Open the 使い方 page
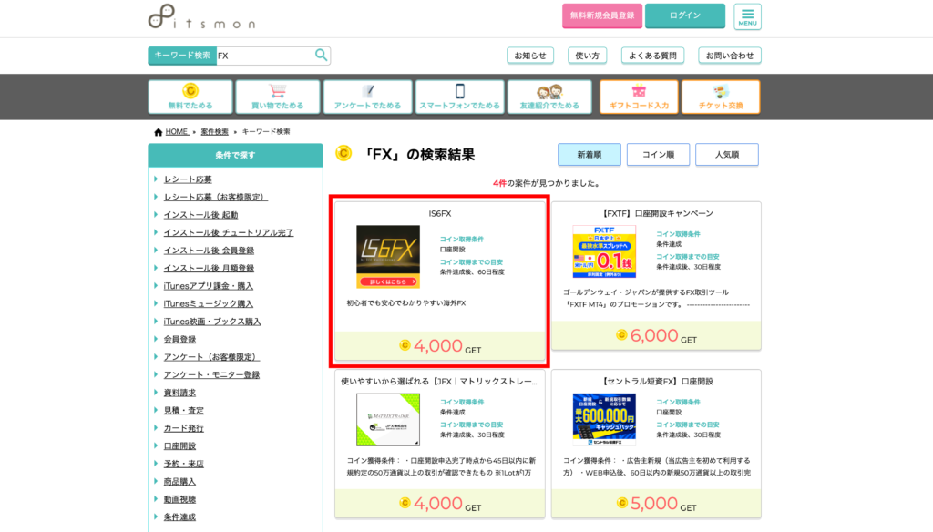Viewport: 933px width, 532px height. [x=588, y=56]
